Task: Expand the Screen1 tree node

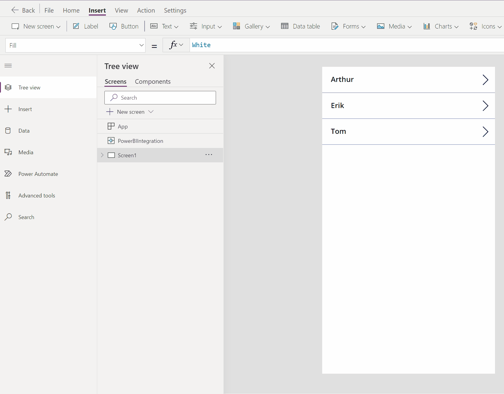Action: 102,155
